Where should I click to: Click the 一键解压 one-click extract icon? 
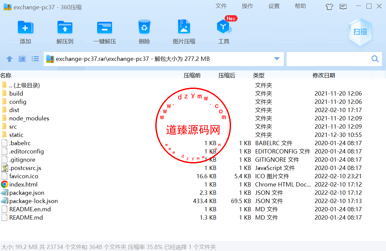click(105, 27)
